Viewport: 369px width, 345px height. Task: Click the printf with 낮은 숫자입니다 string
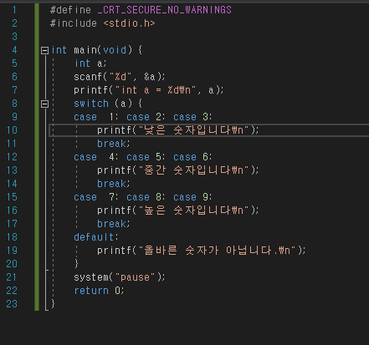[178, 130]
